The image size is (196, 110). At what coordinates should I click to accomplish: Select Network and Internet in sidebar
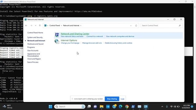pos(36,41)
